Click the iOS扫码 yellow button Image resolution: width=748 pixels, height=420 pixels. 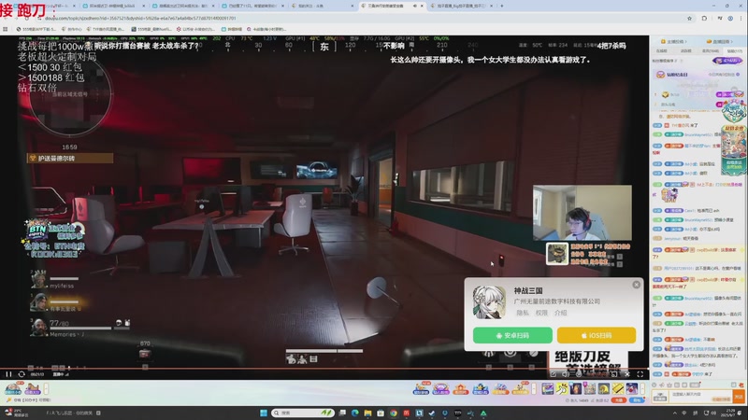click(x=597, y=335)
